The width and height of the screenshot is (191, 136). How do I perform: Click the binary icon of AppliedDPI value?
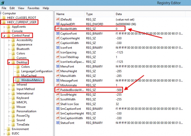58,24
